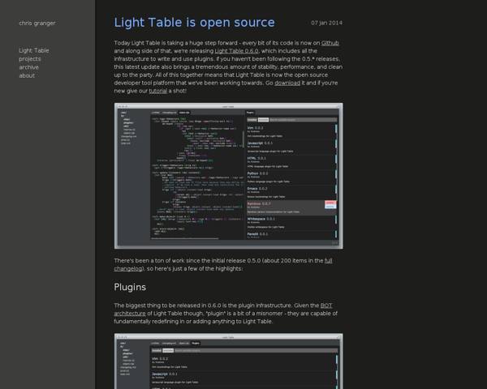Click the 'Light Table is open source' title
This screenshot has width=487, height=389.
click(194, 23)
